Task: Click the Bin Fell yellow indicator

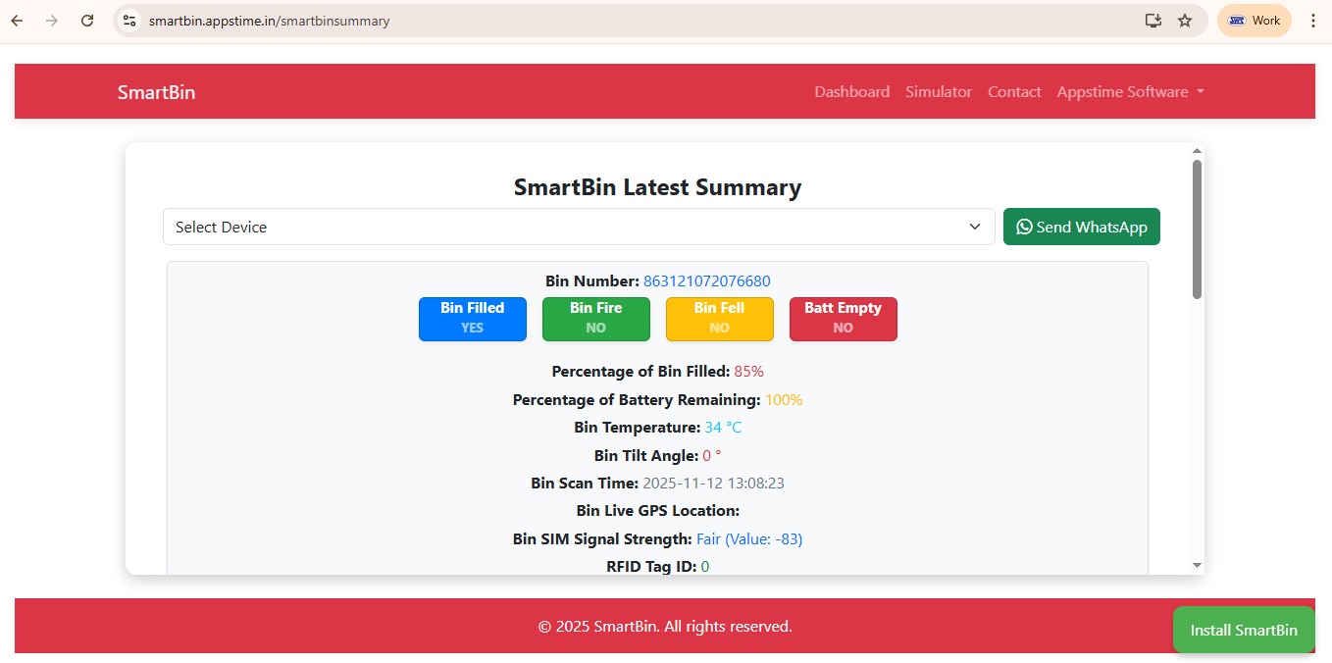Action: [719, 319]
